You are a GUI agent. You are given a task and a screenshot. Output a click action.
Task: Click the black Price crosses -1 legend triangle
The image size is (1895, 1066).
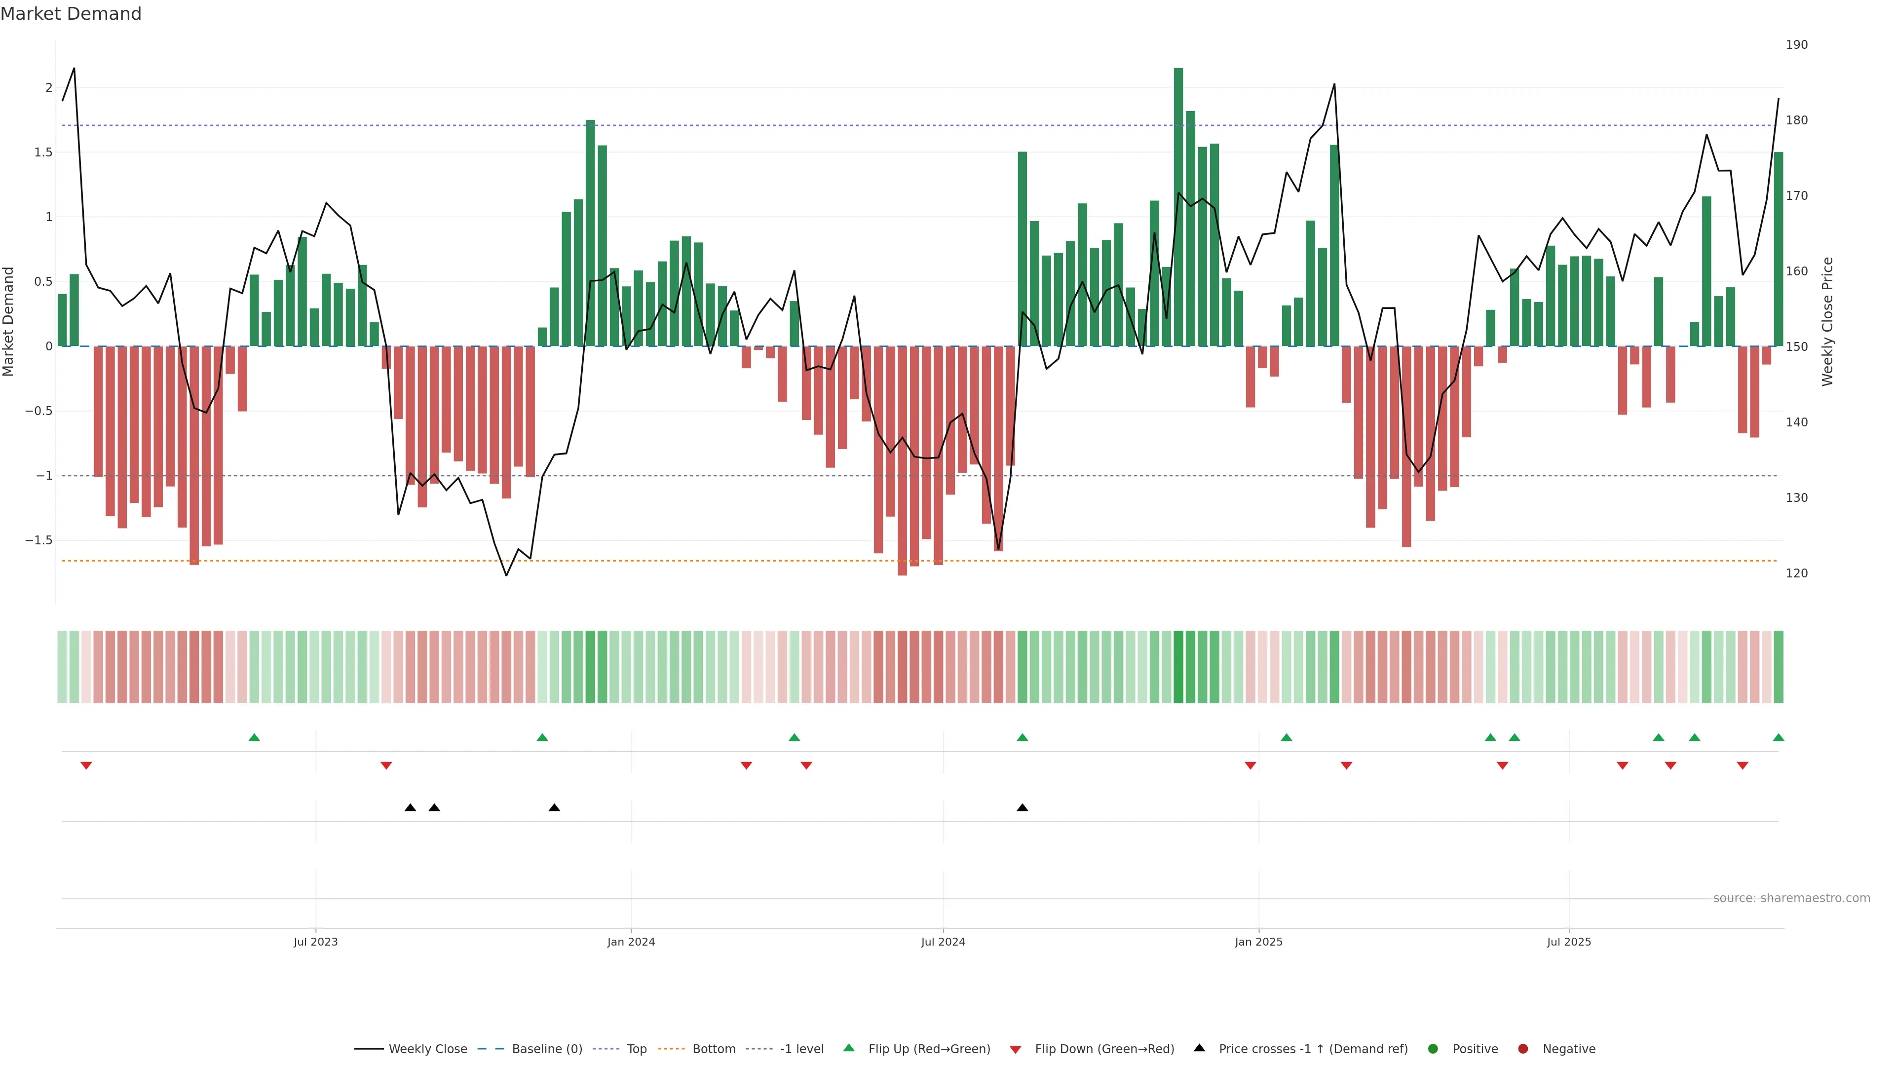click(x=1199, y=1048)
